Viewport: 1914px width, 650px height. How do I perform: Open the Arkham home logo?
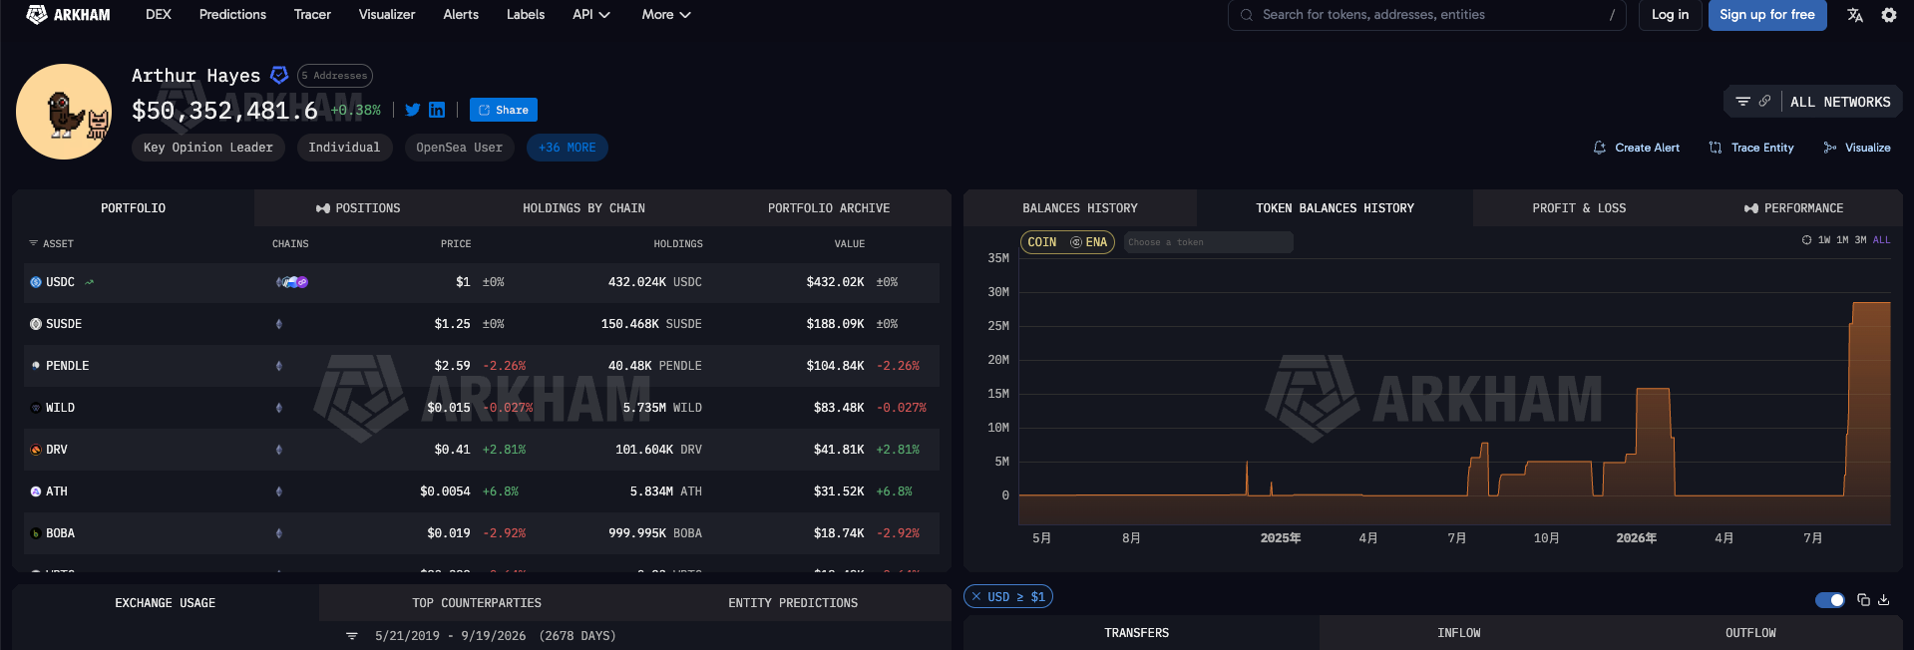coord(68,14)
